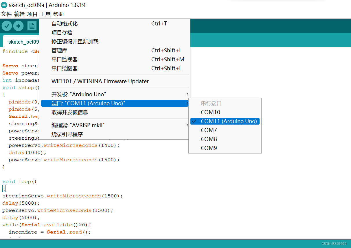This screenshot has width=351, height=248.
Task: Click the New sketch file icon
Action: click(32, 26)
